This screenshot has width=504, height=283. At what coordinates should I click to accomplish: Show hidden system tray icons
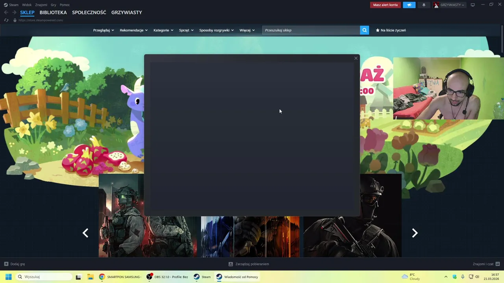(x=446, y=277)
